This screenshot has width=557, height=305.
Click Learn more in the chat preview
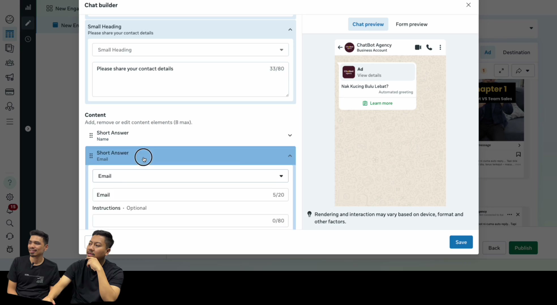click(378, 103)
